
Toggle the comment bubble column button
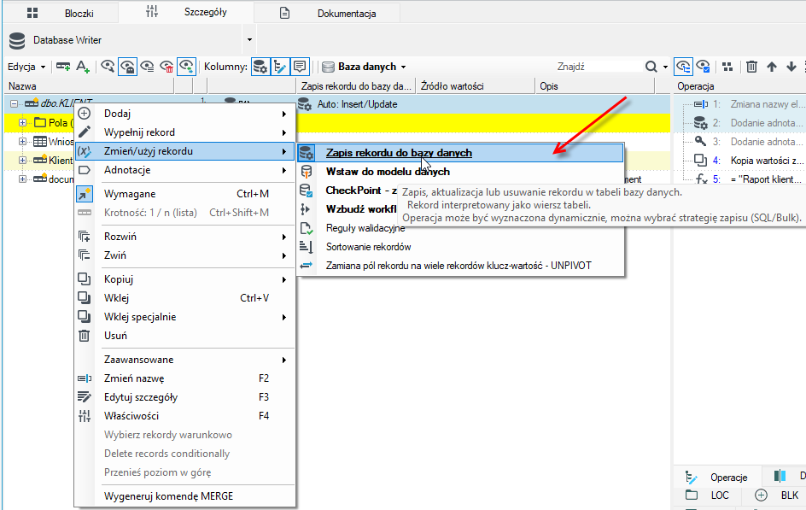(299, 67)
